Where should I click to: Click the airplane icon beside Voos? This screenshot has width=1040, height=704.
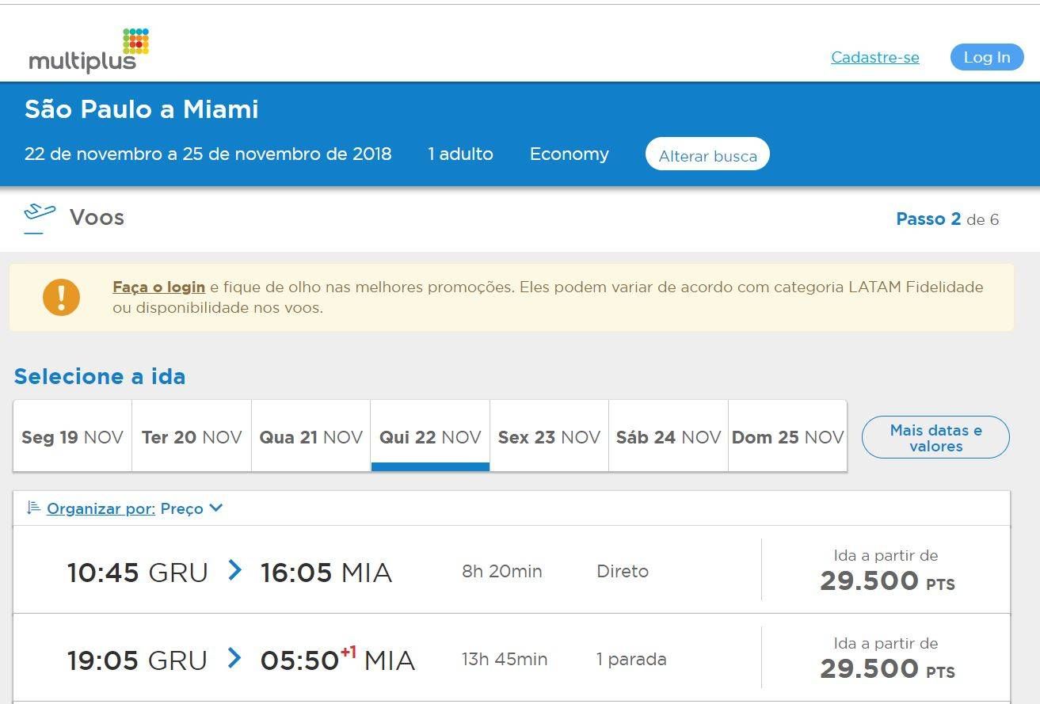point(39,214)
